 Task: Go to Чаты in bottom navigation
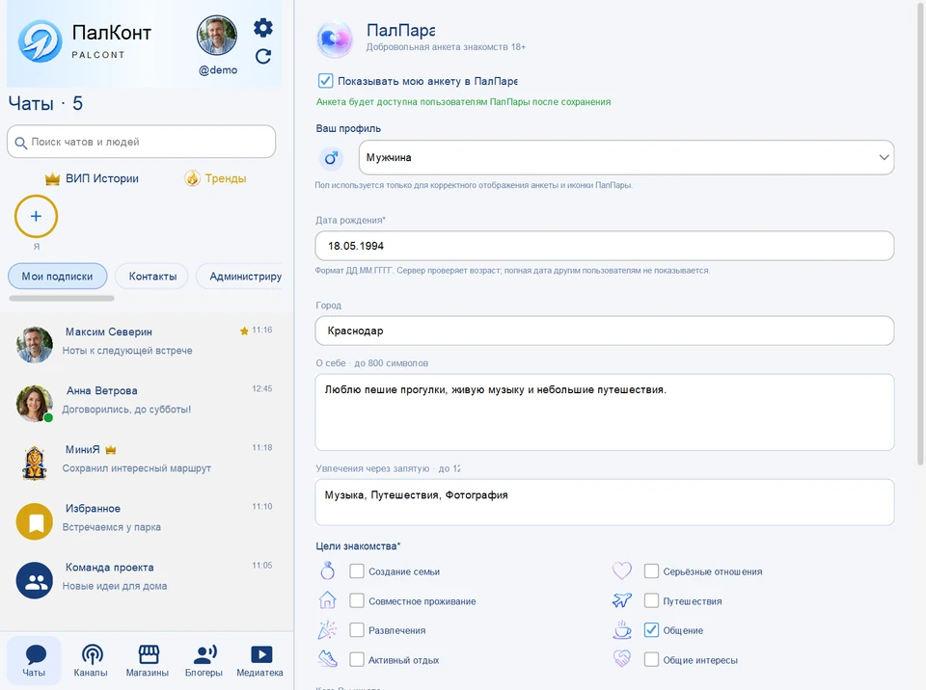[34, 660]
